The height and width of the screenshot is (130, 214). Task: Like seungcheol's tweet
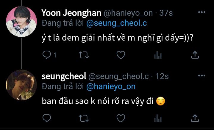(x=121, y=118)
